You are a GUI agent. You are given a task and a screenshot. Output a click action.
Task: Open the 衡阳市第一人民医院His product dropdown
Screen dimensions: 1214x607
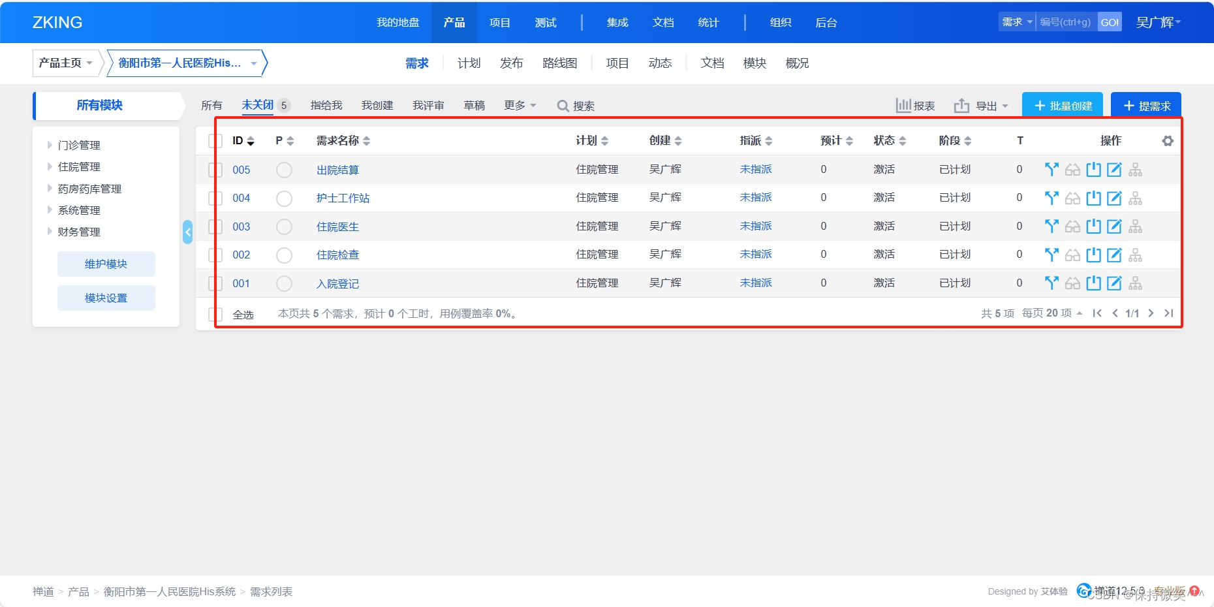tap(187, 63)
